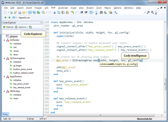The image size is (168, 122).
Task: Open the Macro menu
Action: pos(108,8)
